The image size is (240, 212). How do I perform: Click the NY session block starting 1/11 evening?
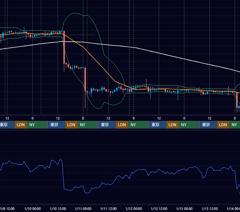(138, 125)
